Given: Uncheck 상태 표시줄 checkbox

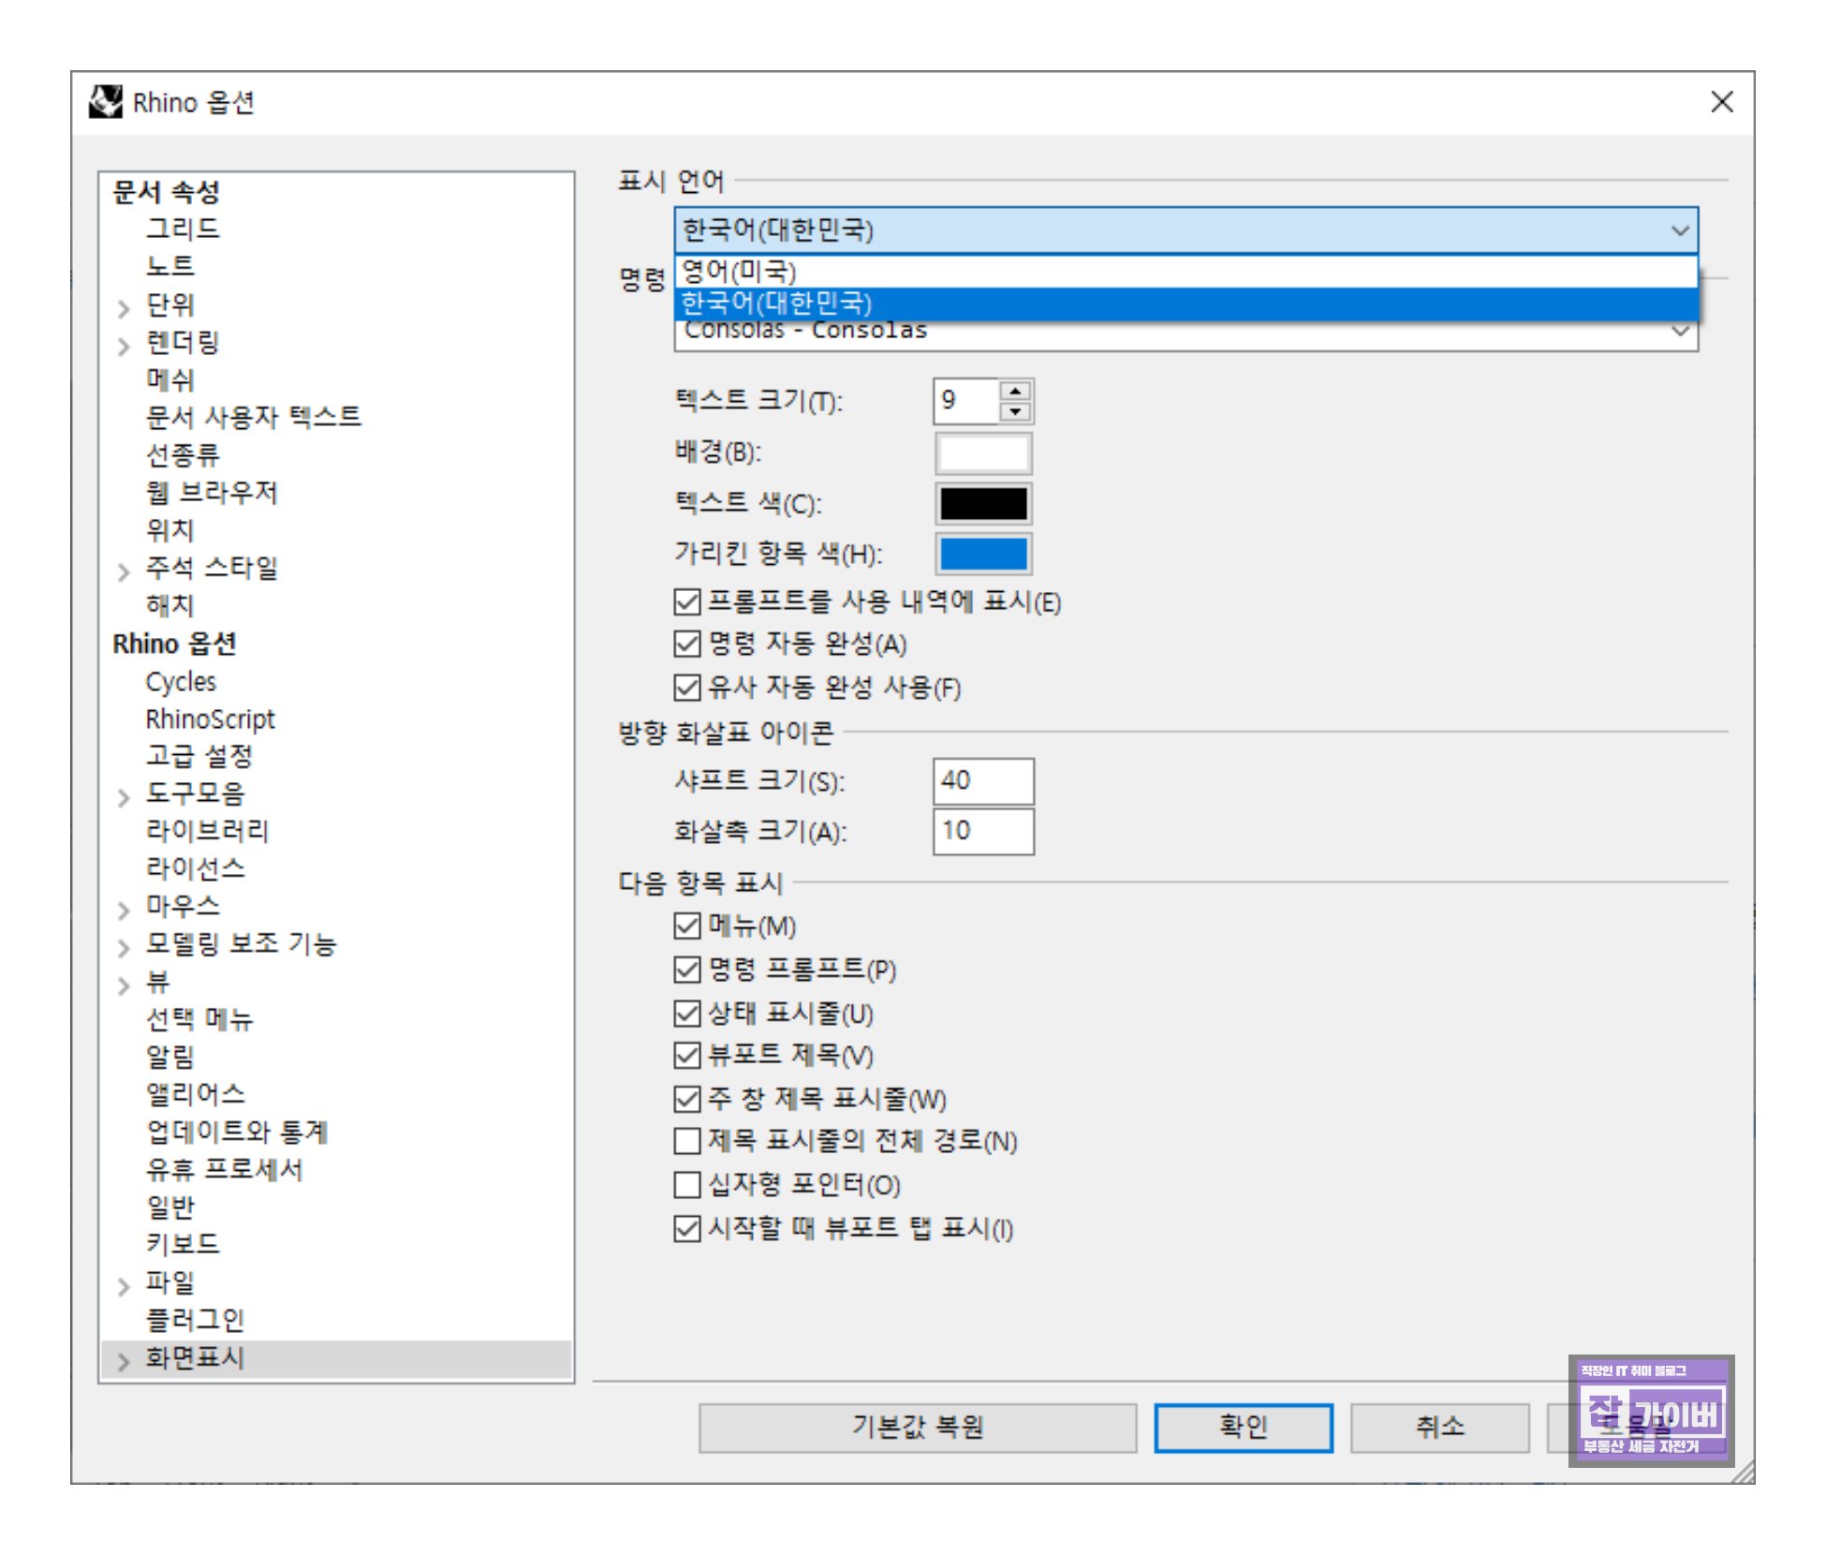Looking at the screenshot, I should pos(687,1014).
